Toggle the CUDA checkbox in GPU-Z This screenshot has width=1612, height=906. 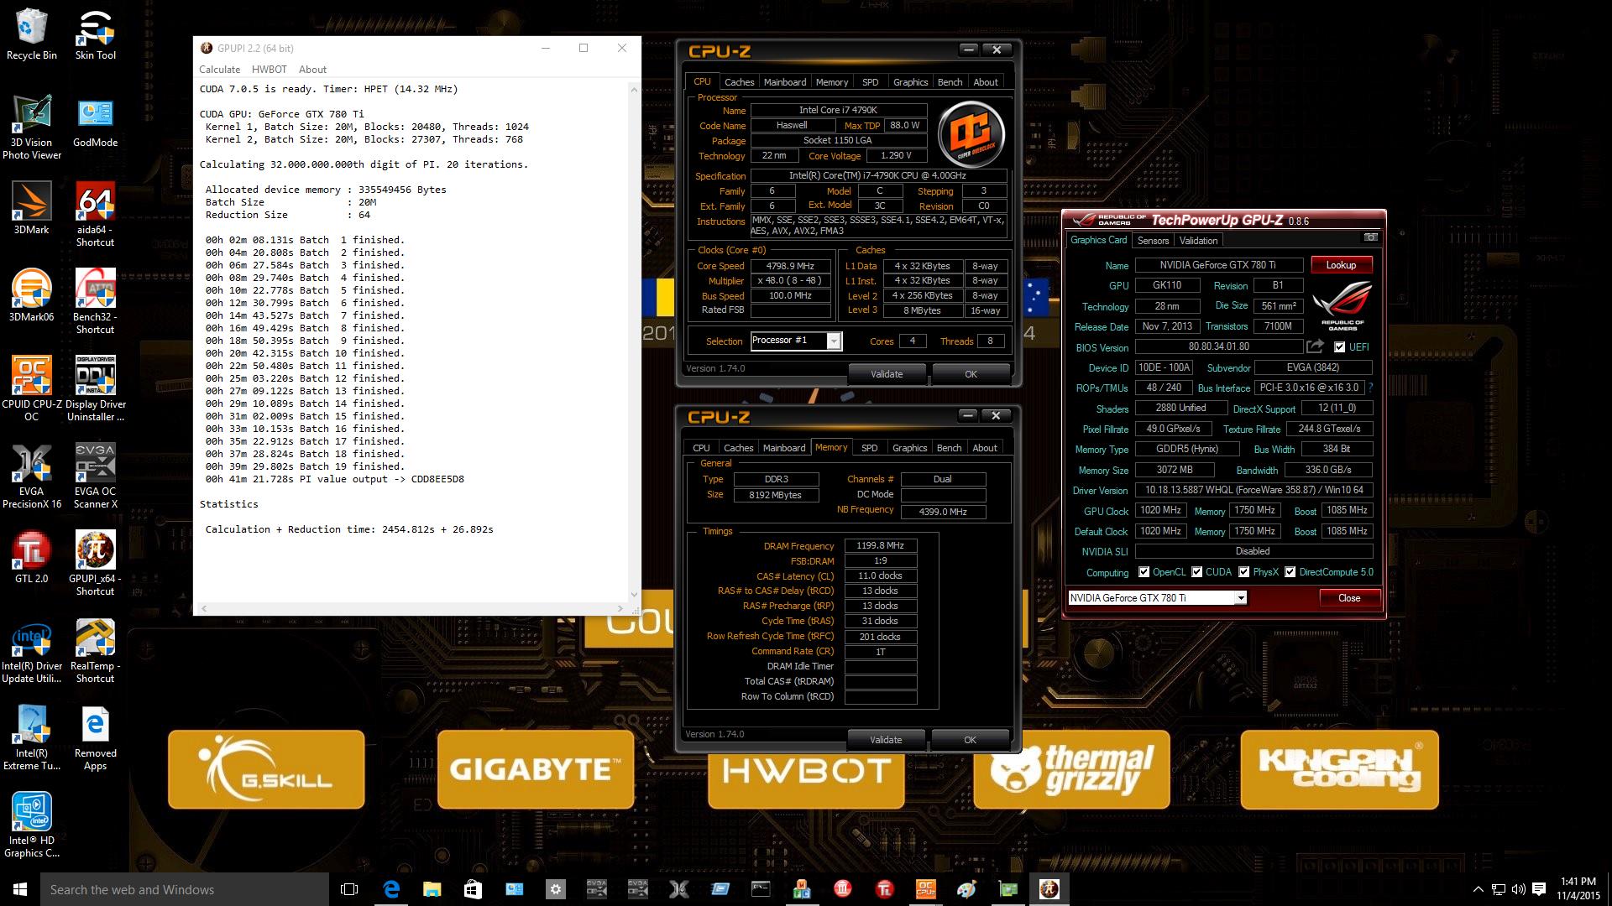pyautogui.click(x=1197, y=572)
